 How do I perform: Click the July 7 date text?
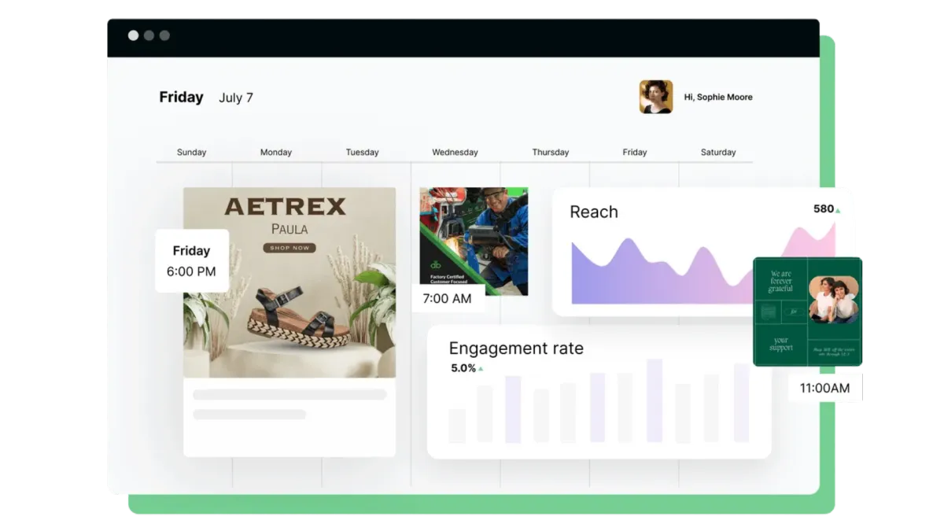(236, 98)
